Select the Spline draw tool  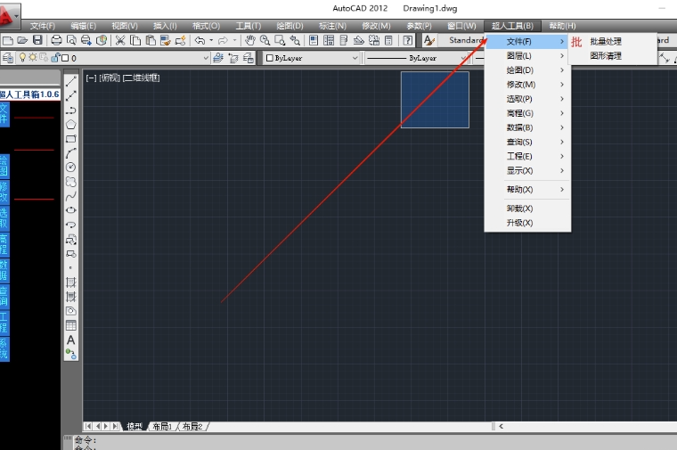(x=70, y=196)
